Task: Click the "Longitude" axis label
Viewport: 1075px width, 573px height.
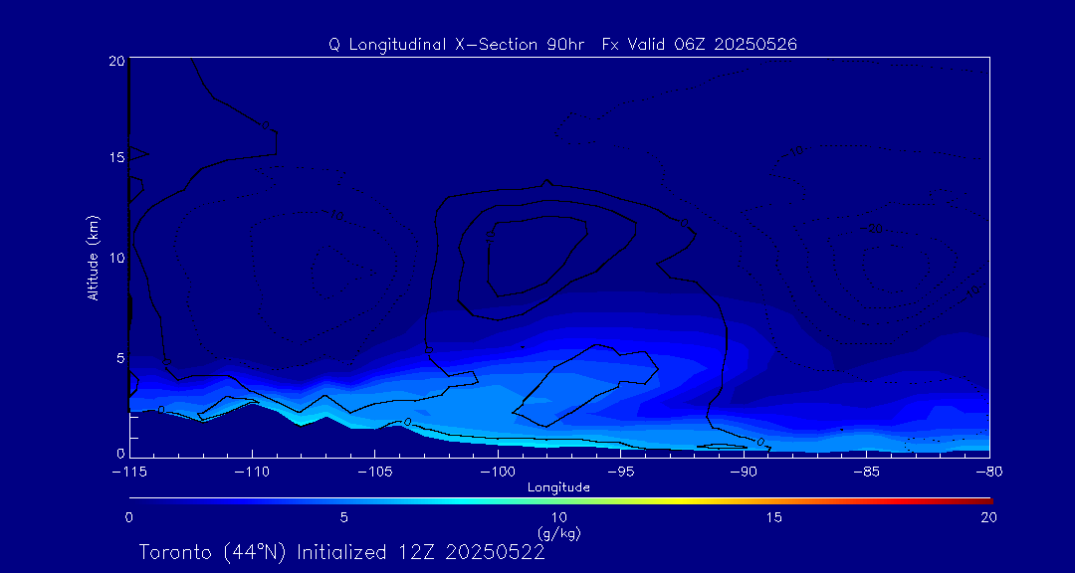Action: 558,487
